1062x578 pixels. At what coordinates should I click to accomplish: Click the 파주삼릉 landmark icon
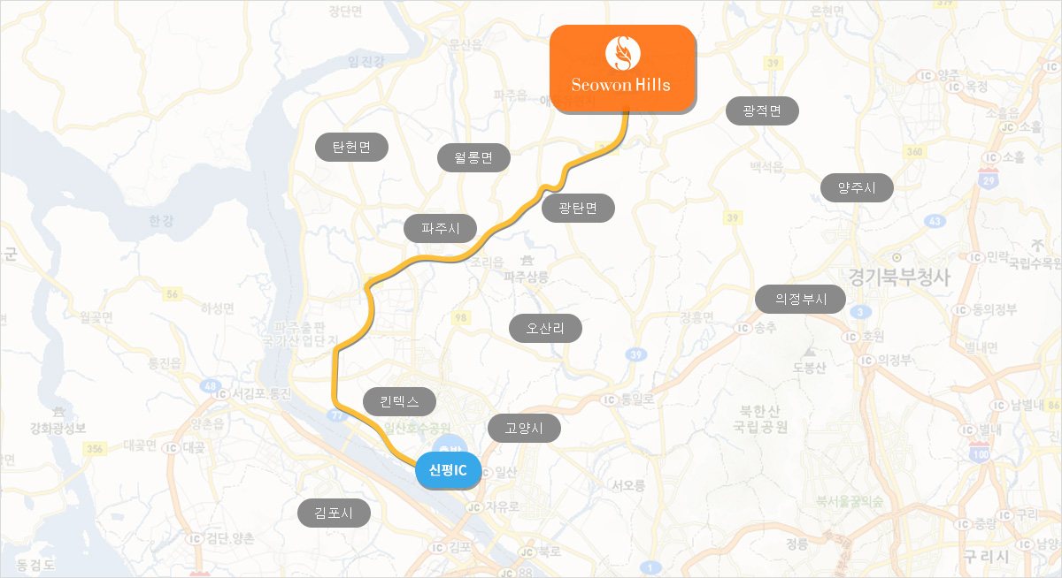(x=527, y=261)
